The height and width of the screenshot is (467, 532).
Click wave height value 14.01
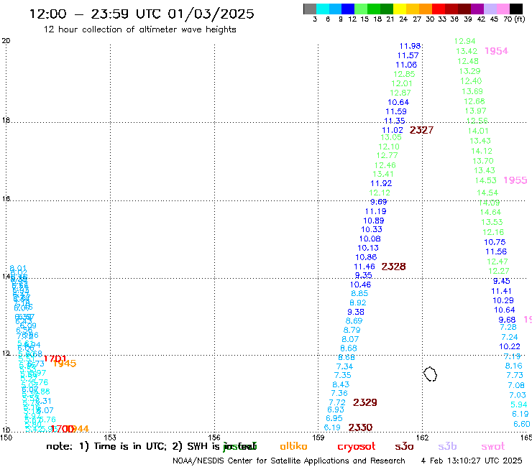coord(478,131)
